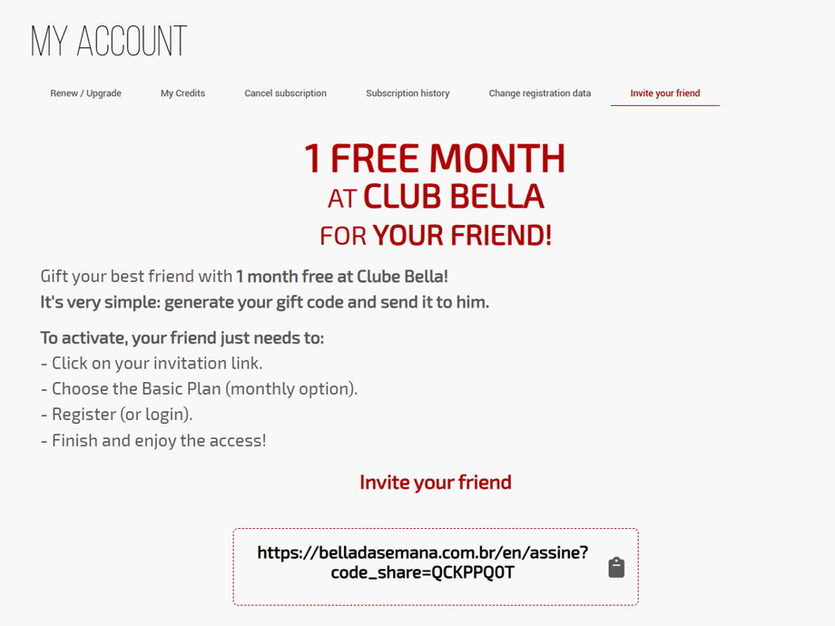Image resolution: width=835 pixels, height=626 pixels.
Task: Click the FOR YOUR FRIEND! banner line
Action: click(x=436, y=235)
